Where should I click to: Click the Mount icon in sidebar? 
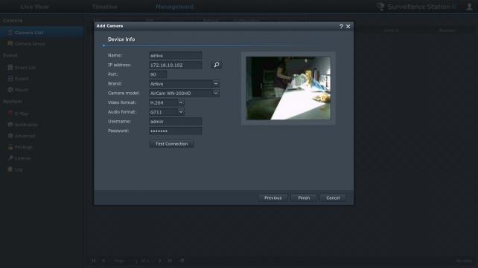tap(10, 90)
